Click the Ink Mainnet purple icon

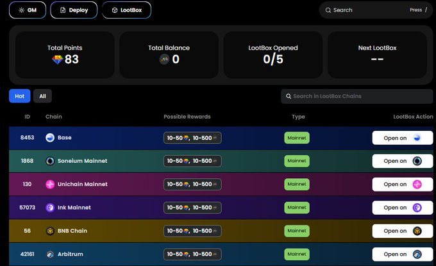coord(50,207)
